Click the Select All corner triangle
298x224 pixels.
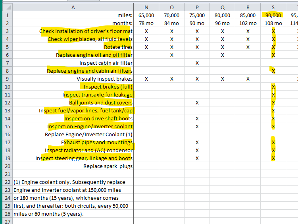(x=8, y=8)
